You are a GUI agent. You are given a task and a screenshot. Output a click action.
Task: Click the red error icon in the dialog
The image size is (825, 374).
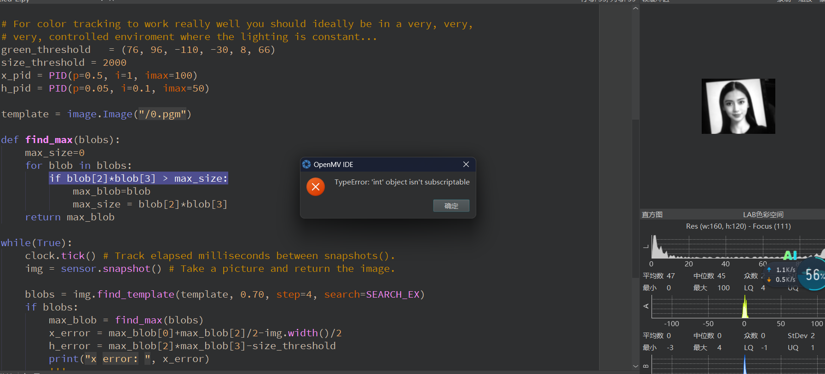coord(316,187)
